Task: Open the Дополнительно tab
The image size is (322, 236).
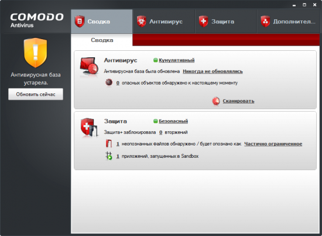Action: coord(288,21)
